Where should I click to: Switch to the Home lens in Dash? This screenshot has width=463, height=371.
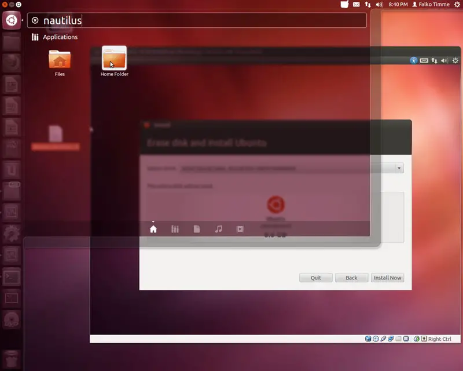(x=153, y=229)
